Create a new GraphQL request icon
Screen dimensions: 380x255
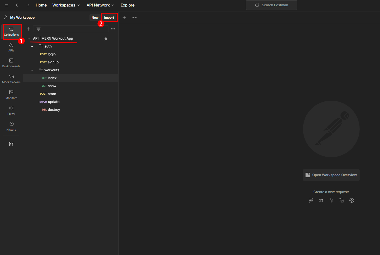coord(321,200)
